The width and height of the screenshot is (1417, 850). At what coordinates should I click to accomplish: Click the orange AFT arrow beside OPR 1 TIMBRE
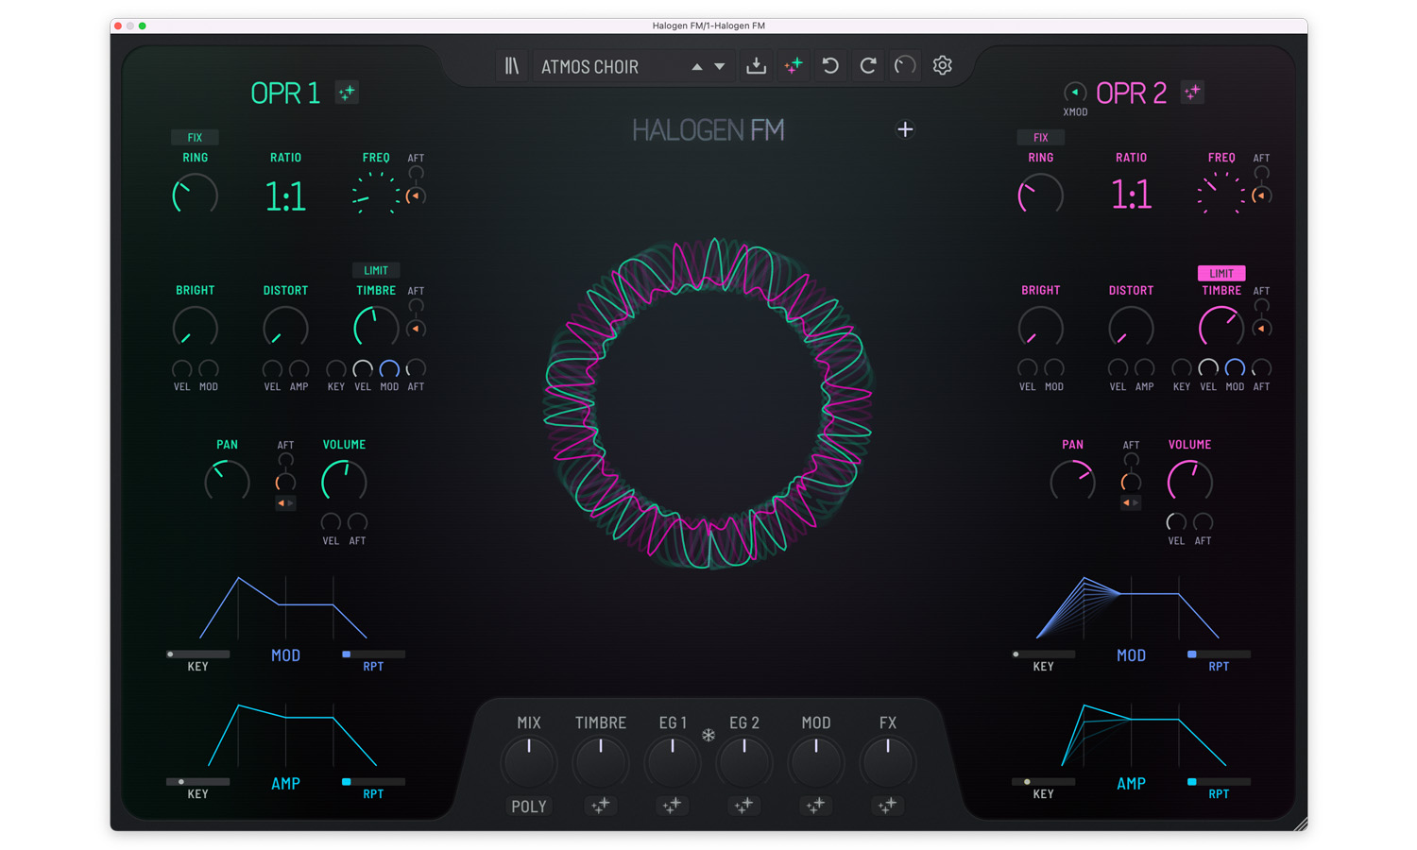coord(415,329)
